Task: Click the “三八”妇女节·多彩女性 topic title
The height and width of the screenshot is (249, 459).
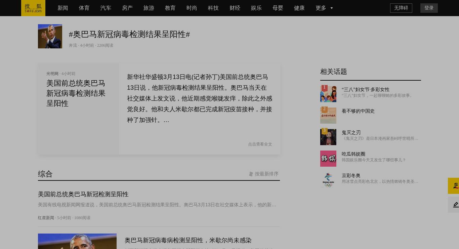Action: (366, 89)
